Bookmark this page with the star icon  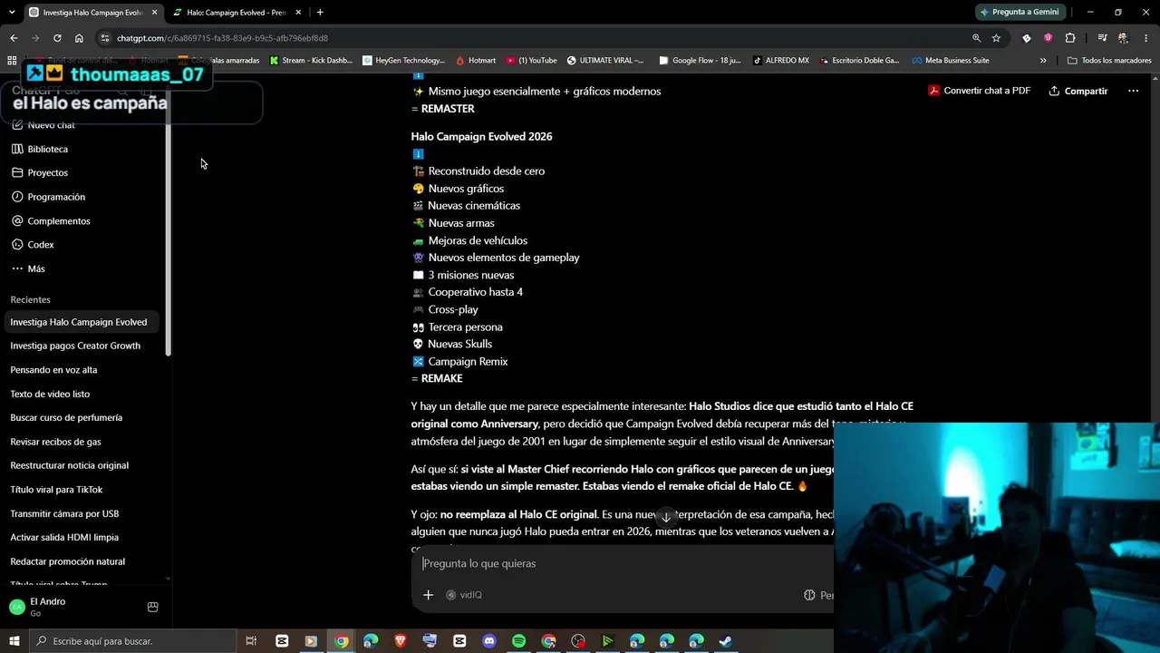[x=996, y=38]
